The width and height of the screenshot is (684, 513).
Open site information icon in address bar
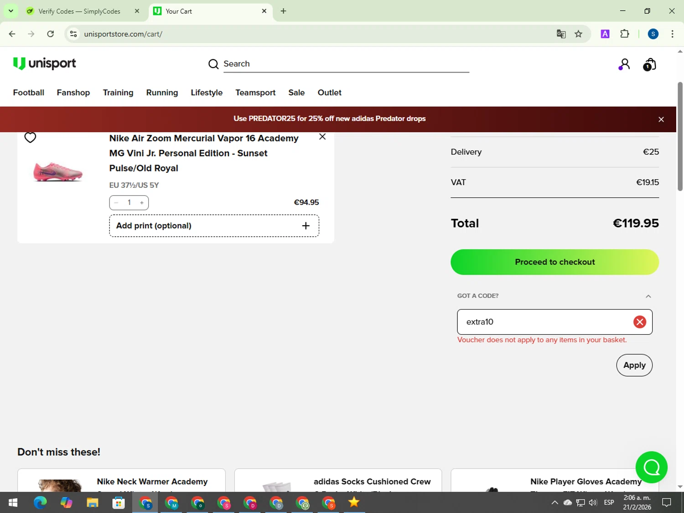coord(73,34)
